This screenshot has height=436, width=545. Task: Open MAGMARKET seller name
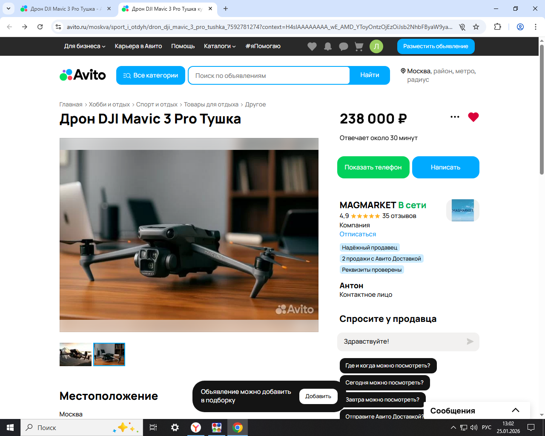[368, 205]
